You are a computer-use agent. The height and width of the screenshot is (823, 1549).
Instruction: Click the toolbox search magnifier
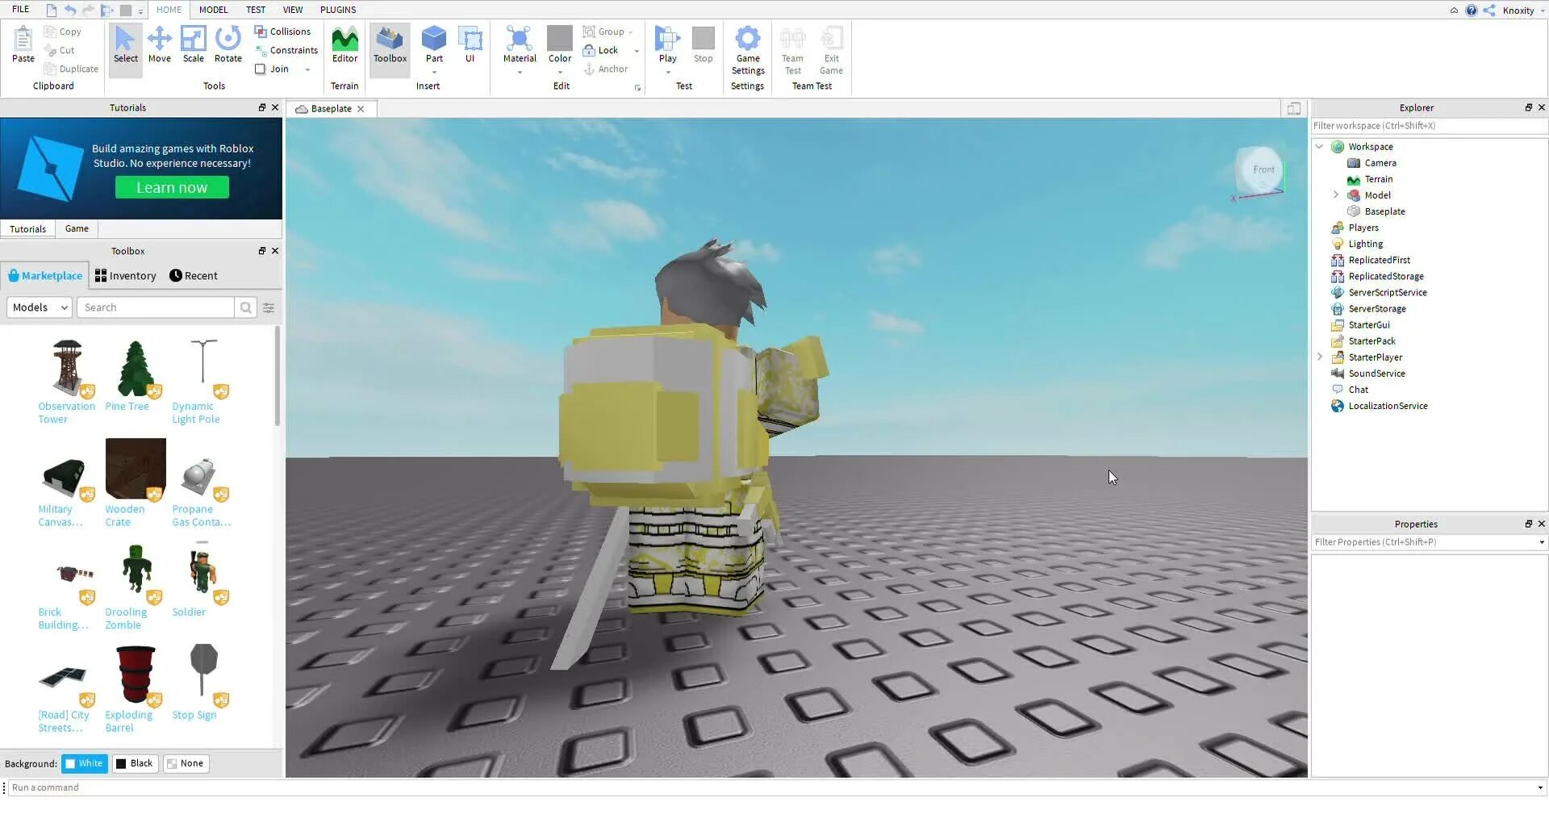tap(246, 307)
